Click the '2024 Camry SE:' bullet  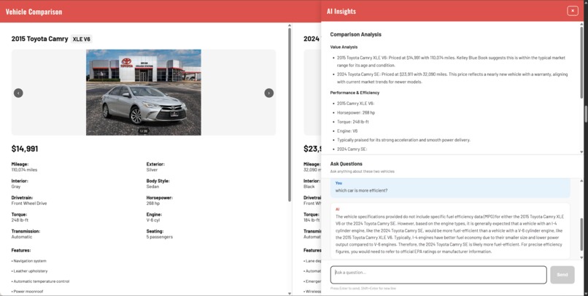tap(352, 149)
